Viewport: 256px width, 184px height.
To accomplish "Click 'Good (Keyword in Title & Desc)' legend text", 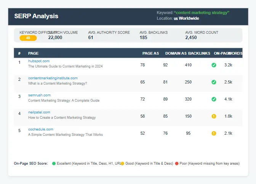I will [x=149, y=164].
